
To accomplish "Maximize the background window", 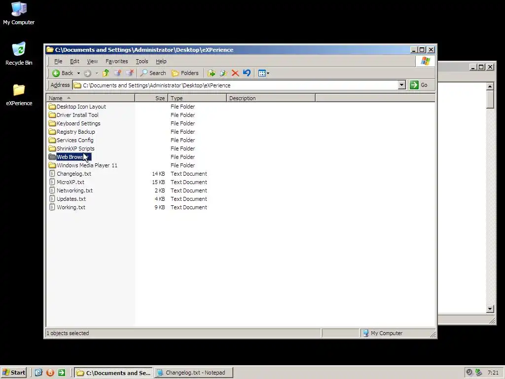I will tap(481, 67).
